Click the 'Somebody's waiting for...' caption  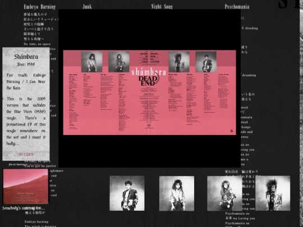24,209
